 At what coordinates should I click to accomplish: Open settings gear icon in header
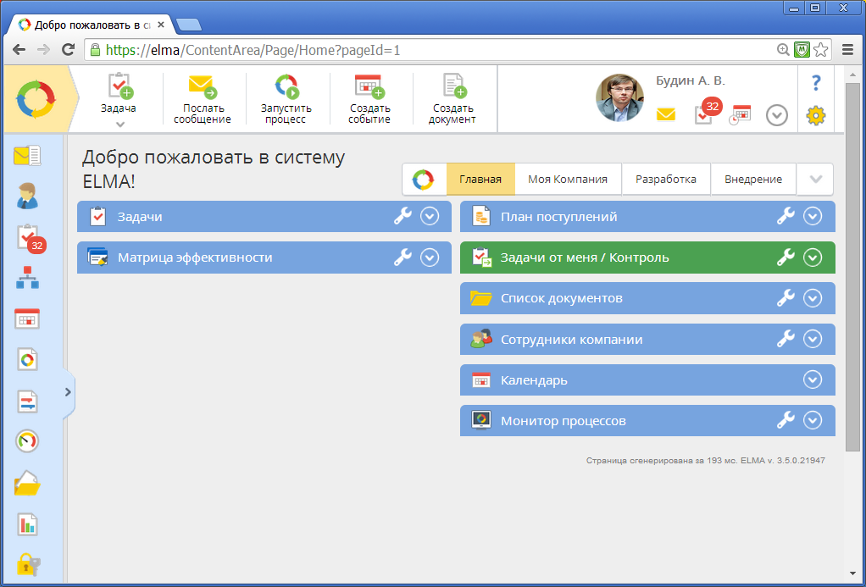click(x=816, y=115)
